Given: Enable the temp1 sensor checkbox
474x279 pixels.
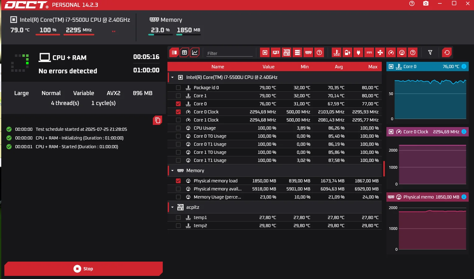Looking at the screenshot, I should [178, 217].
